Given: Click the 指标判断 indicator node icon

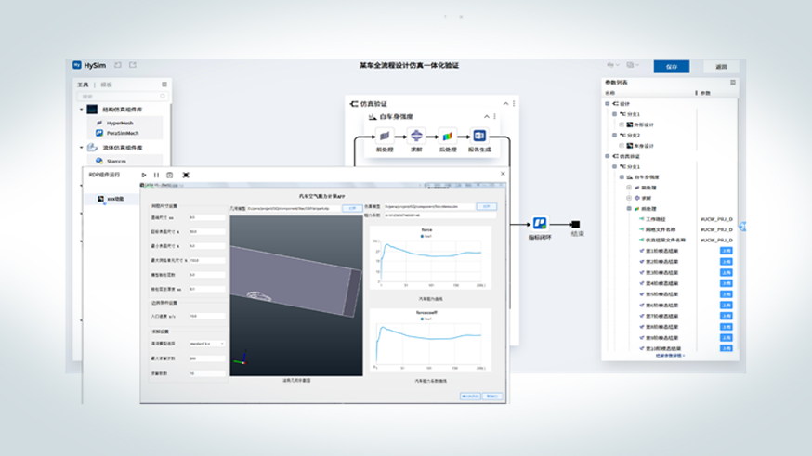Looking at the screenshot, I should (541, 224).
